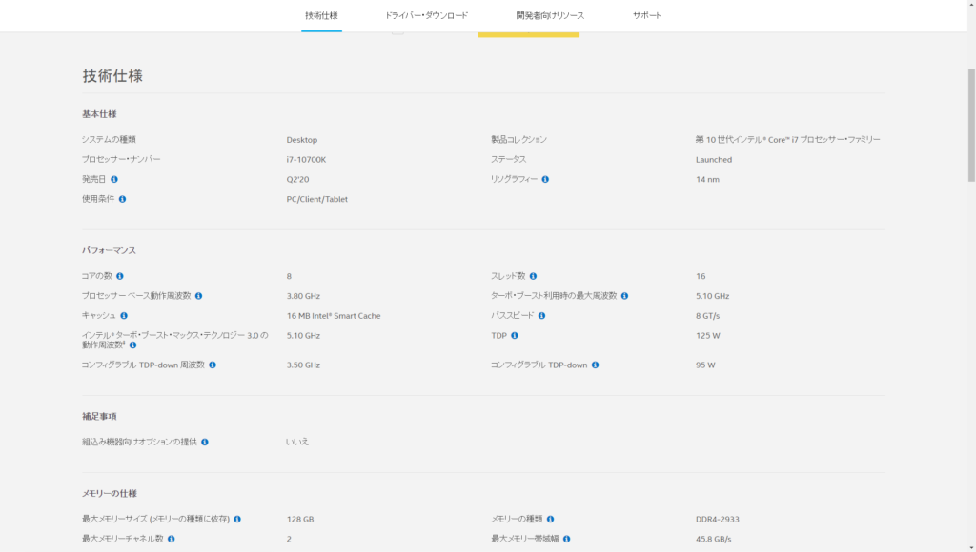Show the バススピード tooltip icon
Viewport: 976px width, 552px height.
coord(541,314)
